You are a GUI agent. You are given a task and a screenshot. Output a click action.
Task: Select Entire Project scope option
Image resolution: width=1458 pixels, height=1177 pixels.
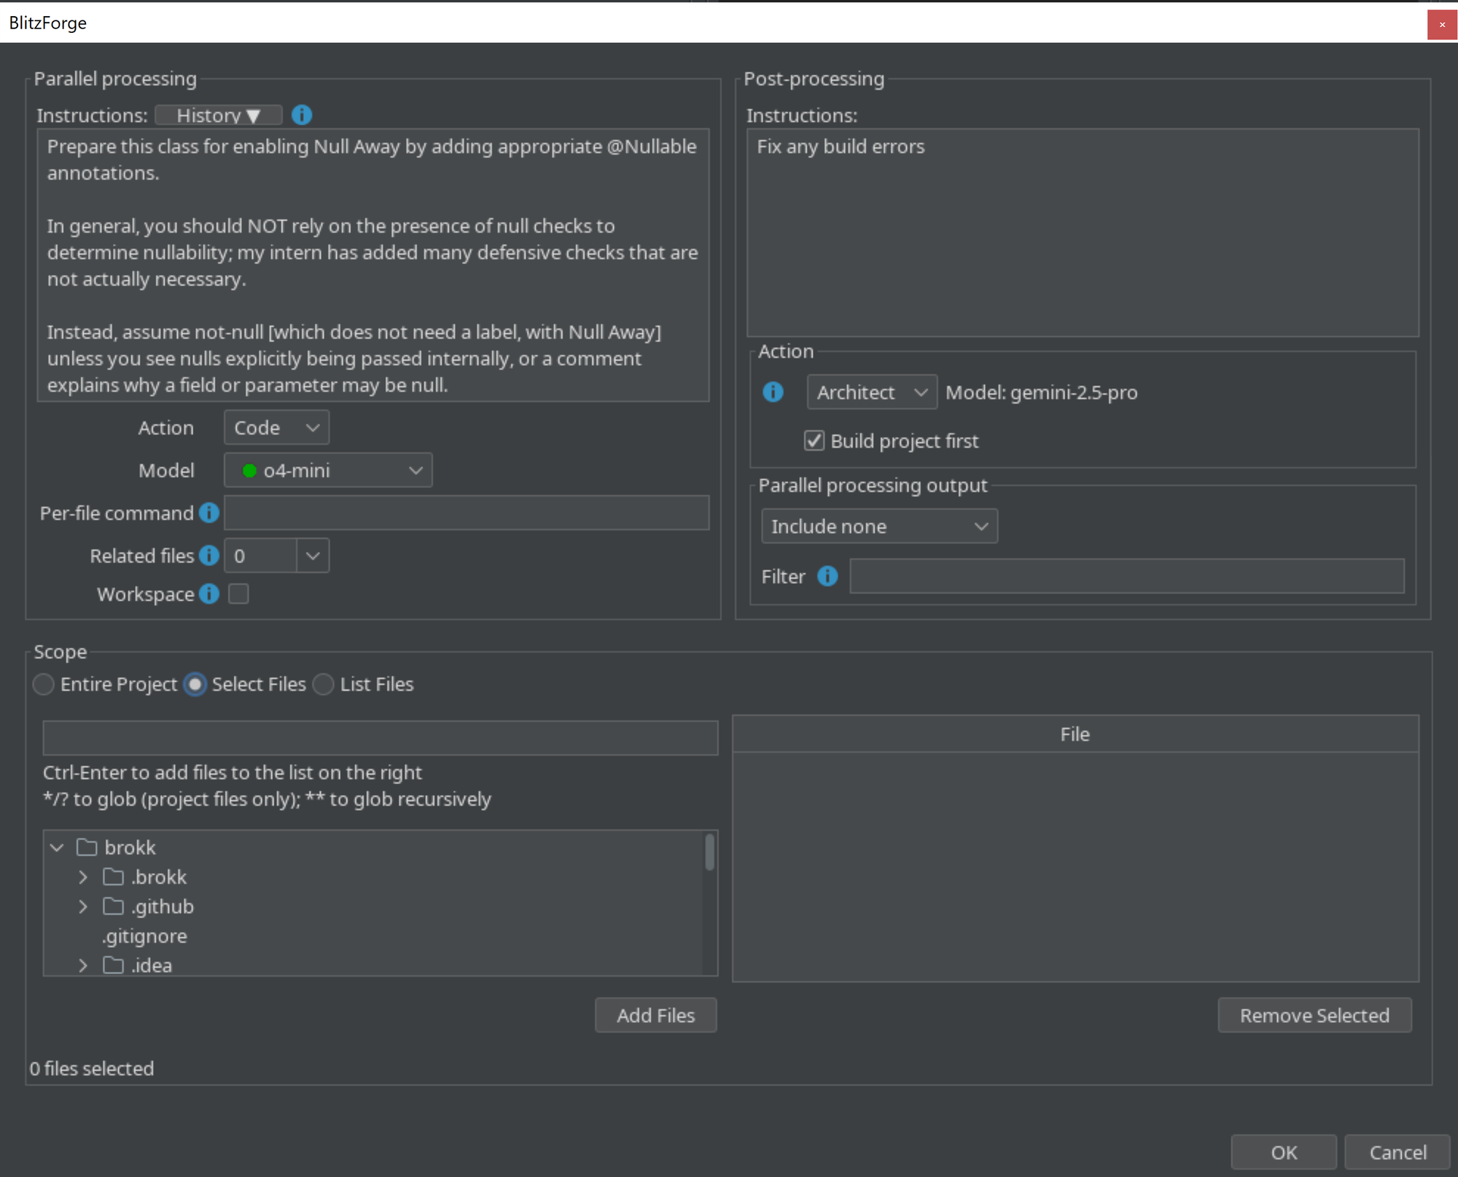(44, 684)
